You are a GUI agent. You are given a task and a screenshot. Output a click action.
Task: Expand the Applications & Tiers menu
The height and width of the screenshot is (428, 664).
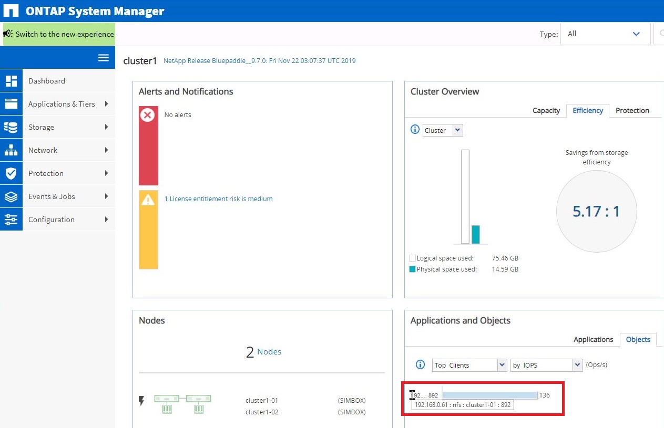click(62, 104)
